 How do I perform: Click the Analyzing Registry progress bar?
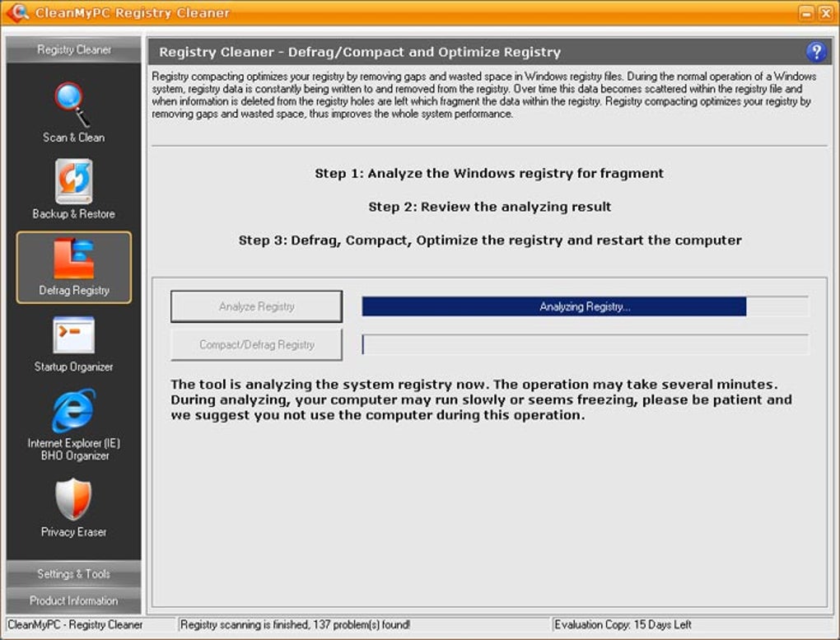pyautogui.click(x=585, y=306)
